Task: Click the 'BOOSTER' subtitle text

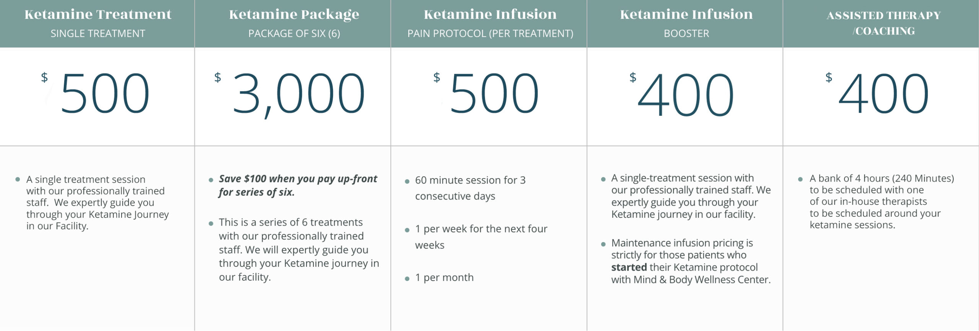Action: (x=686, y=34)
